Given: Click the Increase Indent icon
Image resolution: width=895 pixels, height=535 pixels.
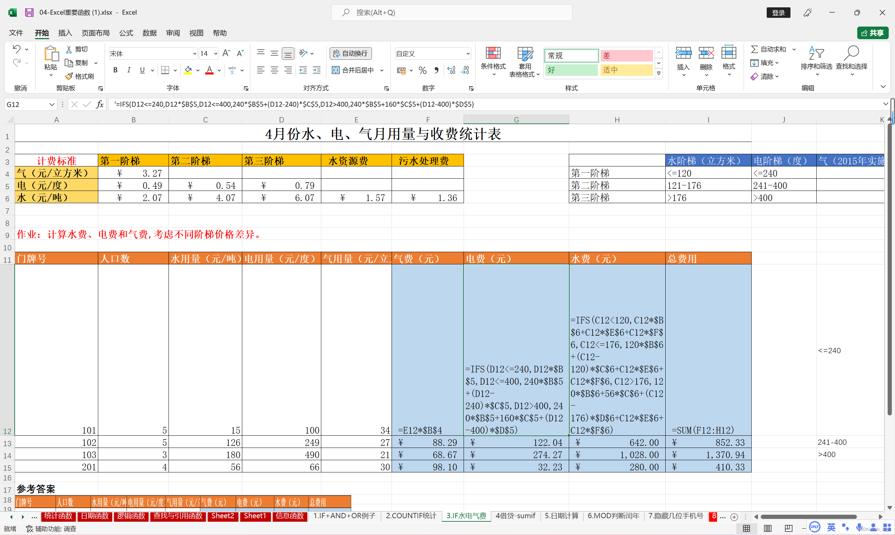Looking at the screenshot, I should coord(317,70).
